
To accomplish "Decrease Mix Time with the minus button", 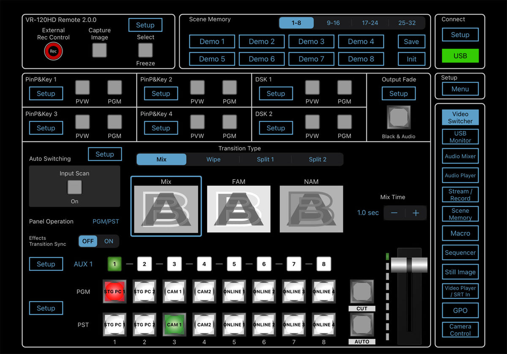I will click(x=394, y=213).
